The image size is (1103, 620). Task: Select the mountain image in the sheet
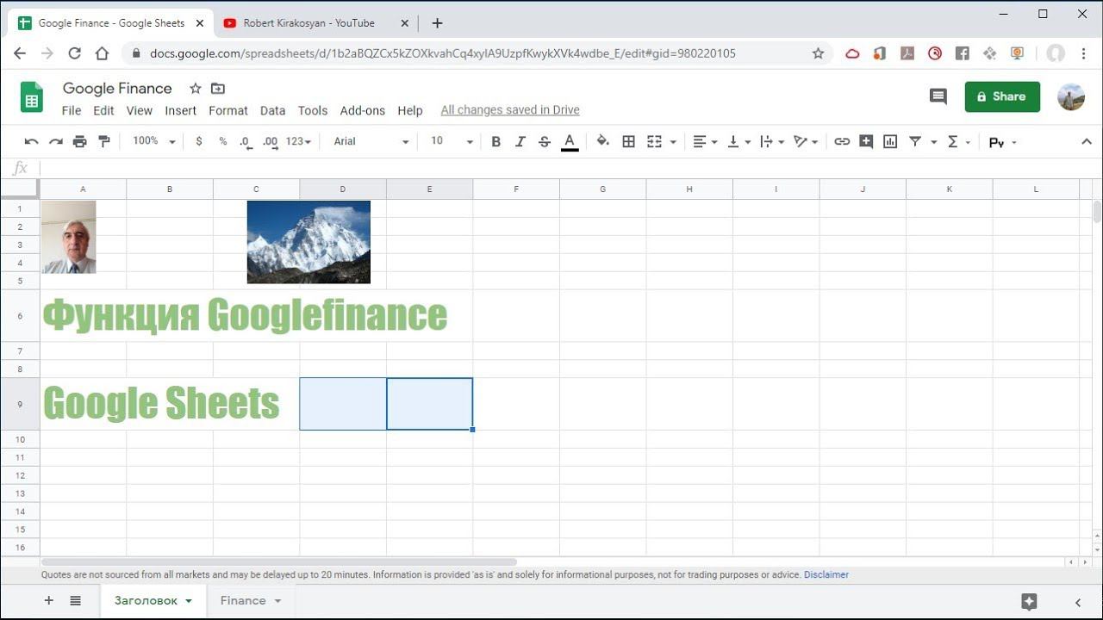pyautogui.click(x=308, y=242)
